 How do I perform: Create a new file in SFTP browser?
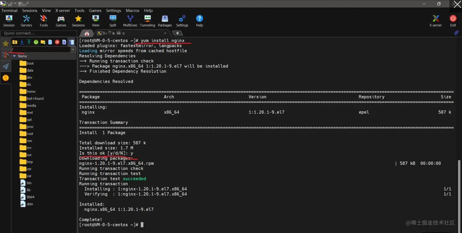(50, 42)
